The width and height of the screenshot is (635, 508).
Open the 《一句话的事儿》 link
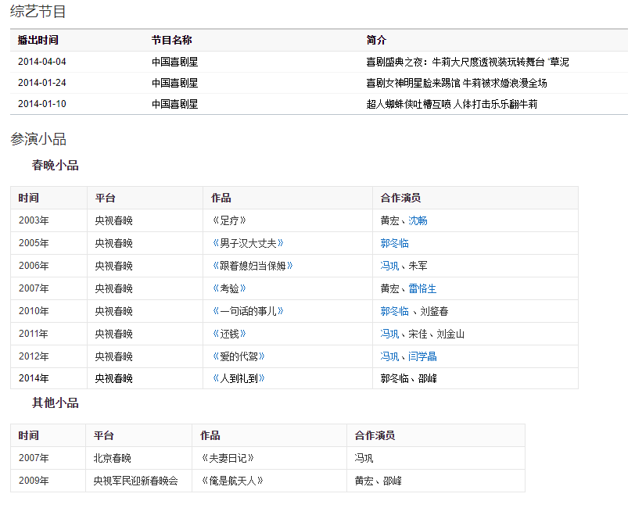coord(248,311)
